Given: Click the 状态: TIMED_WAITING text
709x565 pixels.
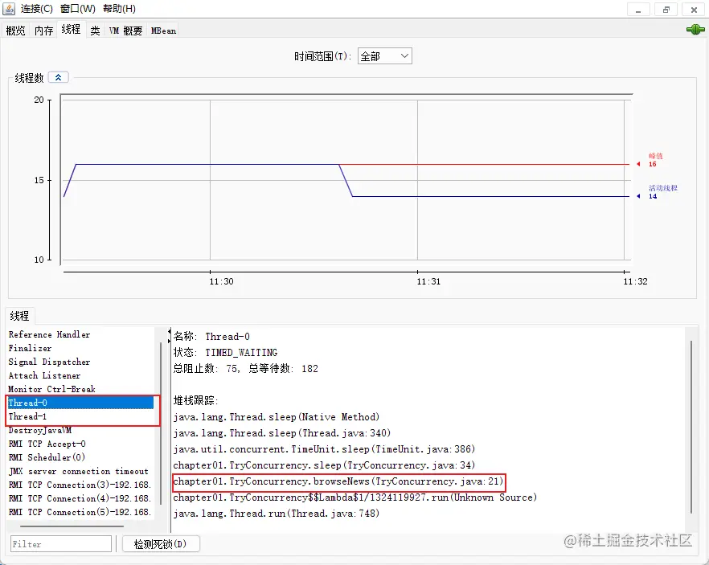Looking at the screenshot, I should coord(226,353).
